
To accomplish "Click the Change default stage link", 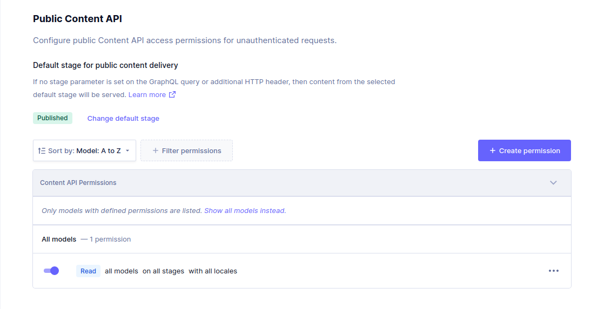I will [123, 119].
